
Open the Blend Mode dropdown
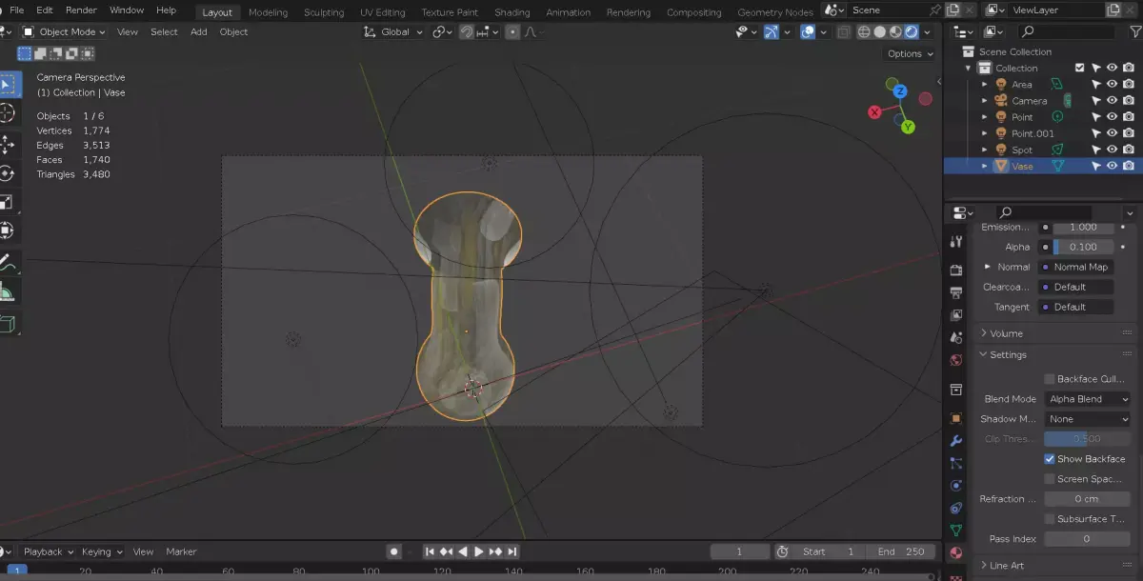click(x=1088, y=399)
